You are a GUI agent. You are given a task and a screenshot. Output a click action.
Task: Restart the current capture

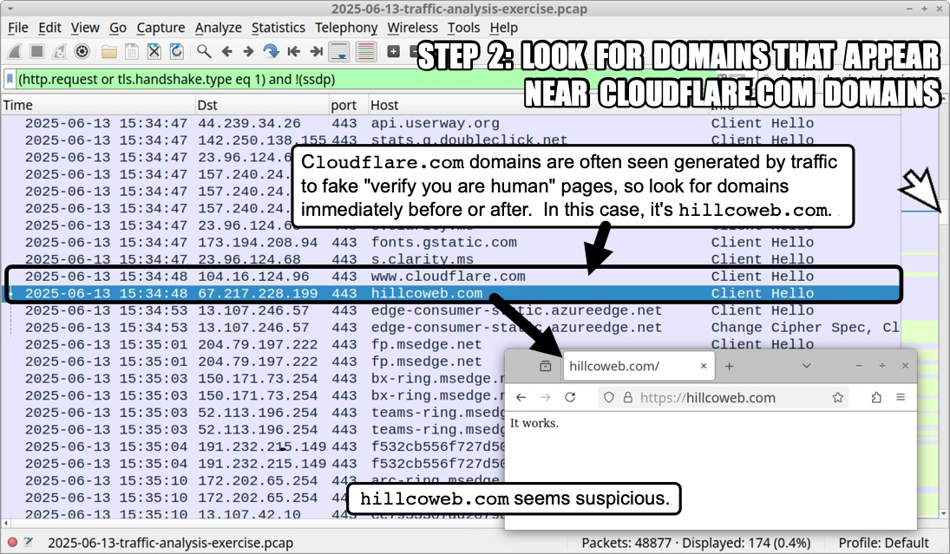[x=59, y=51]
